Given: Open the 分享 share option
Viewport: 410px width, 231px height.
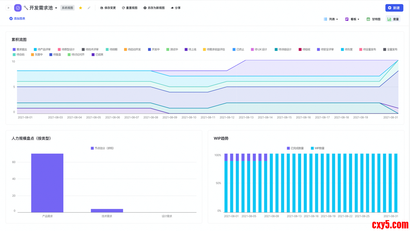Looking at the screenshot, I should tap(176, 8).
